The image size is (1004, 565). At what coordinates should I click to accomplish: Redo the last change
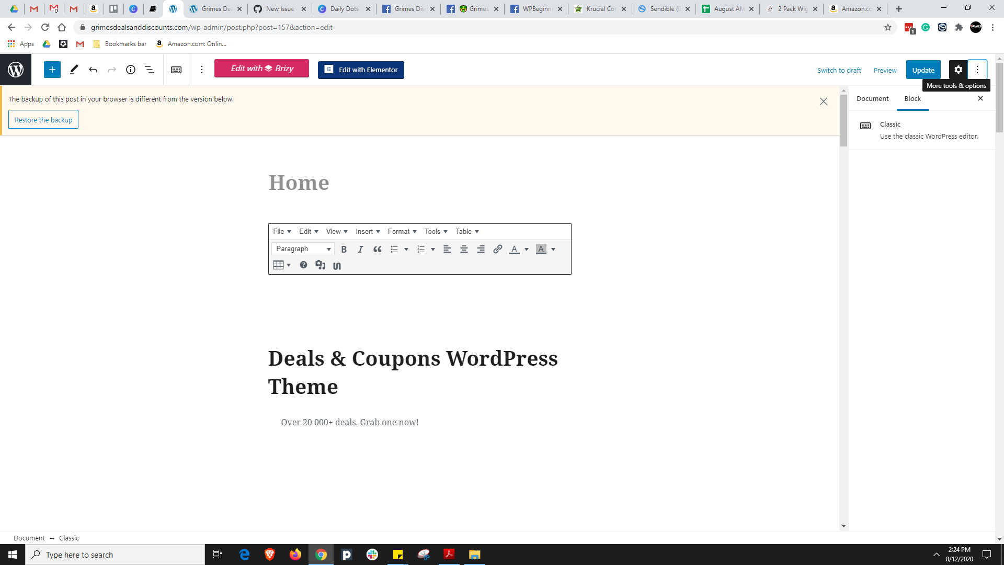coord(112,70)
